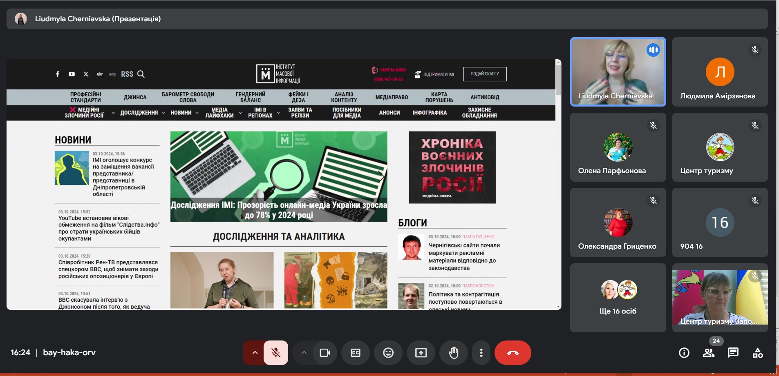
Task: Start presenting your screen
Action: click(x=421, y=353)
